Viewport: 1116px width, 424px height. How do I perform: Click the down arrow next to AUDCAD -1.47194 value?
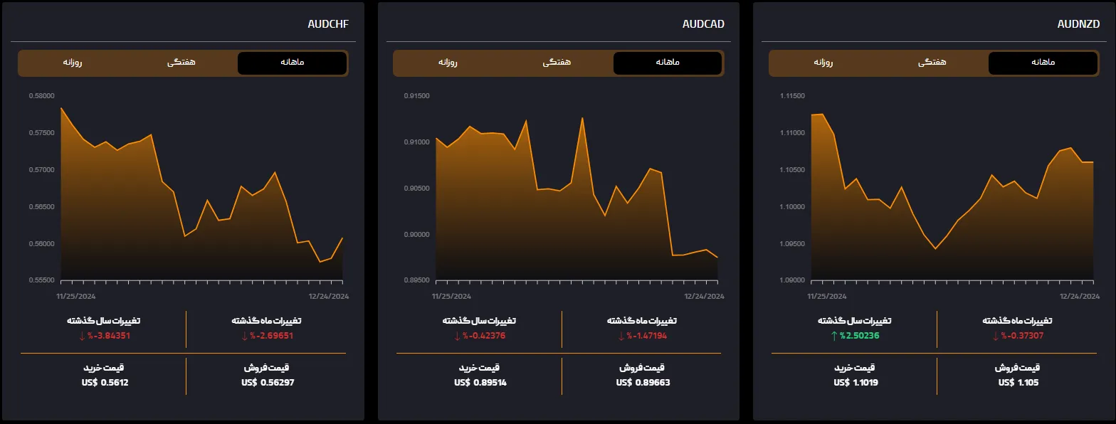tap(621, 336)
